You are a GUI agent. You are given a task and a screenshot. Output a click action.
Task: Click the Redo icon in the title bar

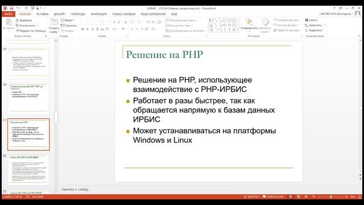[26, 8]
